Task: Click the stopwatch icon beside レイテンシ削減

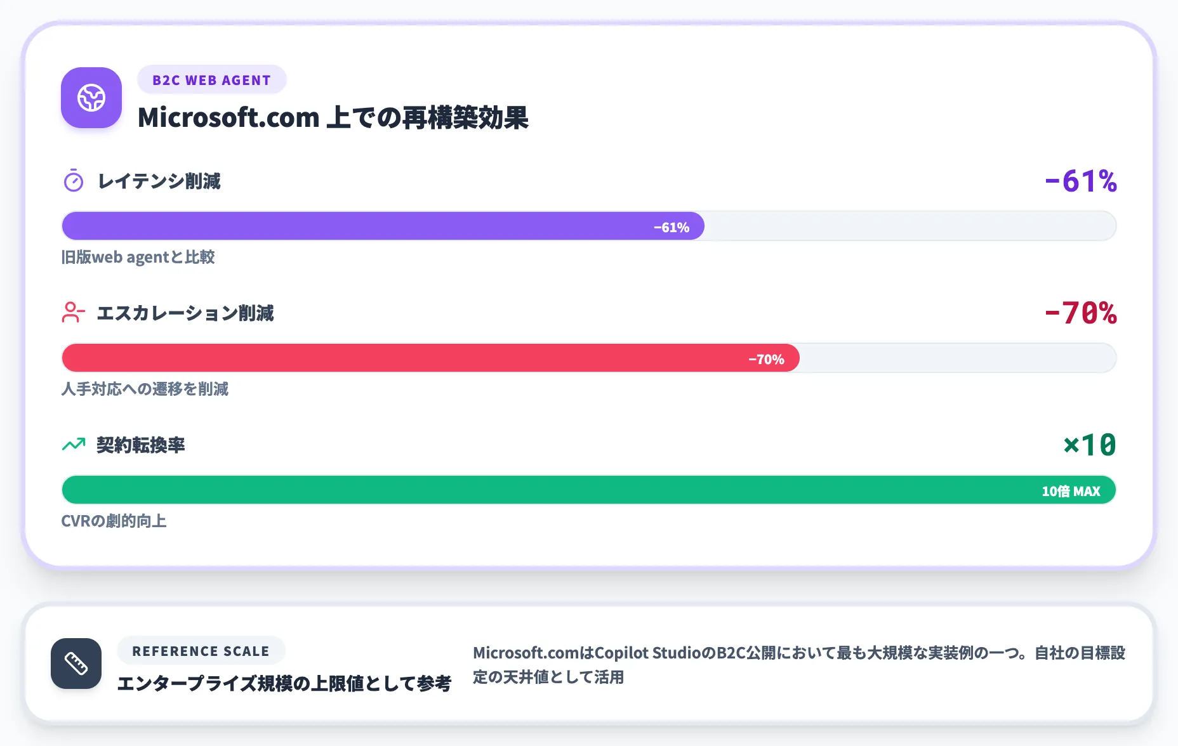Action: [x=74, y=181]
